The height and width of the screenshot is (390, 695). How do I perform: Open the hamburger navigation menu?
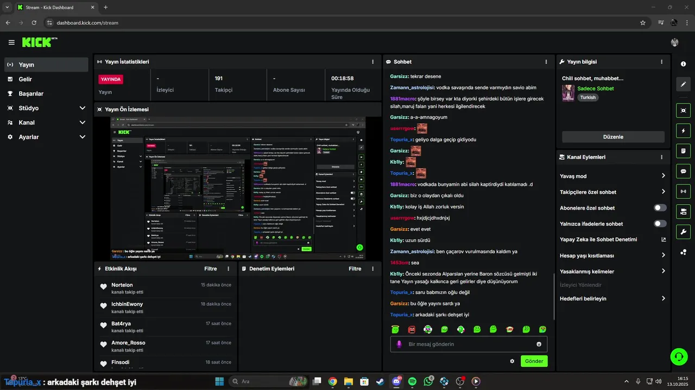[x=11, y=42]
